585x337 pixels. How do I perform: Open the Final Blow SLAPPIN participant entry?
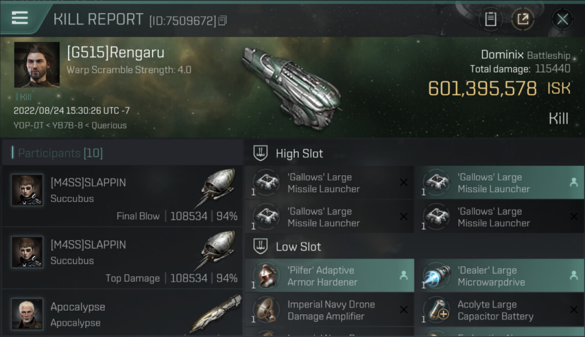[122, 196]
